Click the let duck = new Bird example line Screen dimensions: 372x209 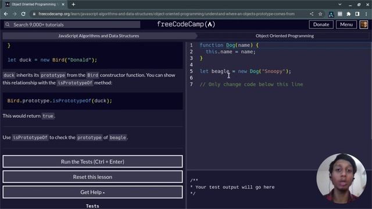tap(52, 60)
